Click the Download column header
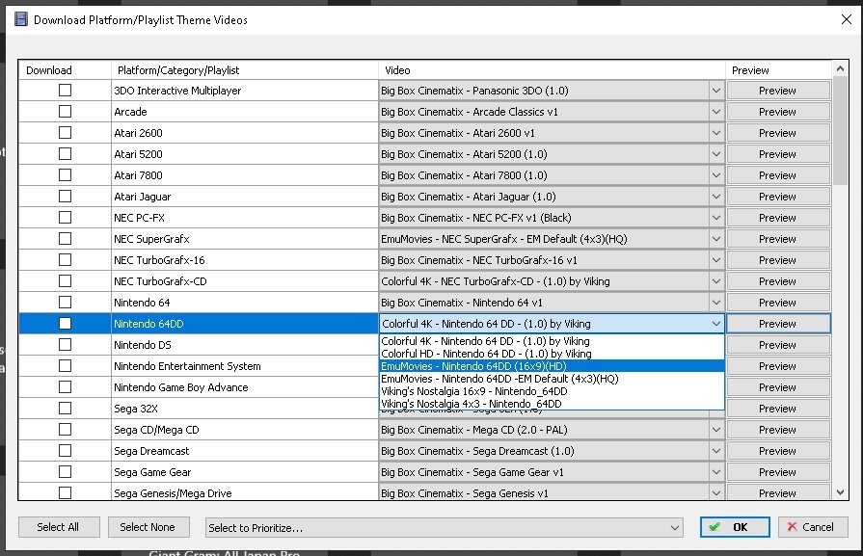 tap(65, 70)
